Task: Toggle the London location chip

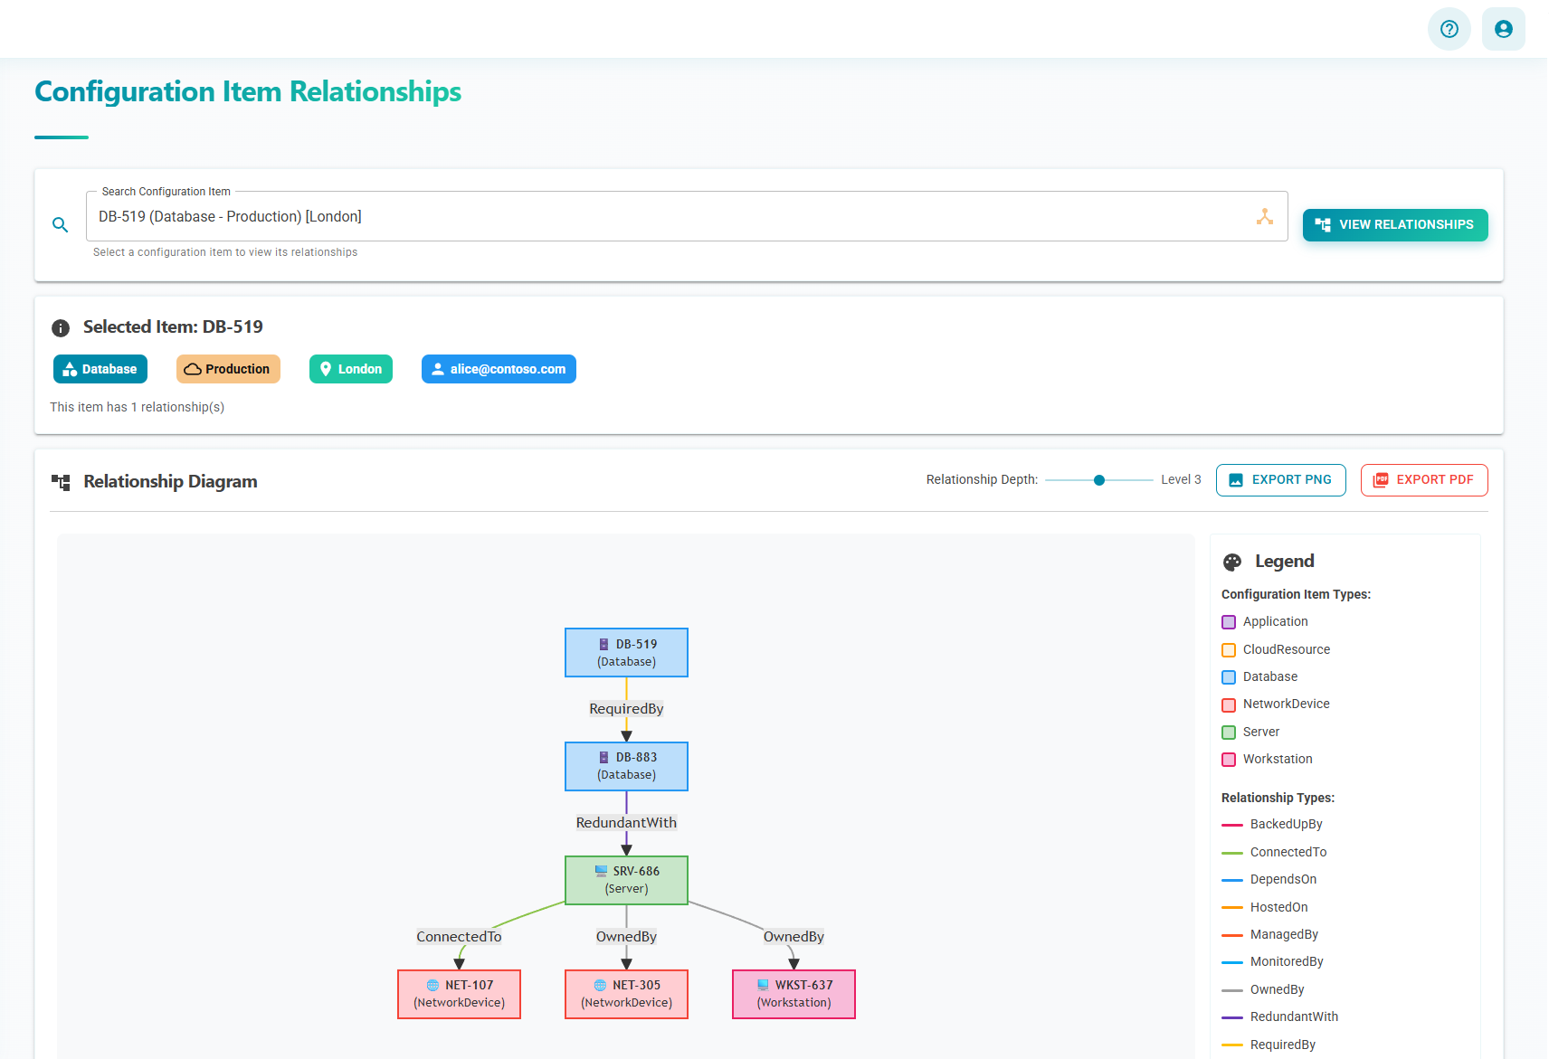Action: [350, 369]
